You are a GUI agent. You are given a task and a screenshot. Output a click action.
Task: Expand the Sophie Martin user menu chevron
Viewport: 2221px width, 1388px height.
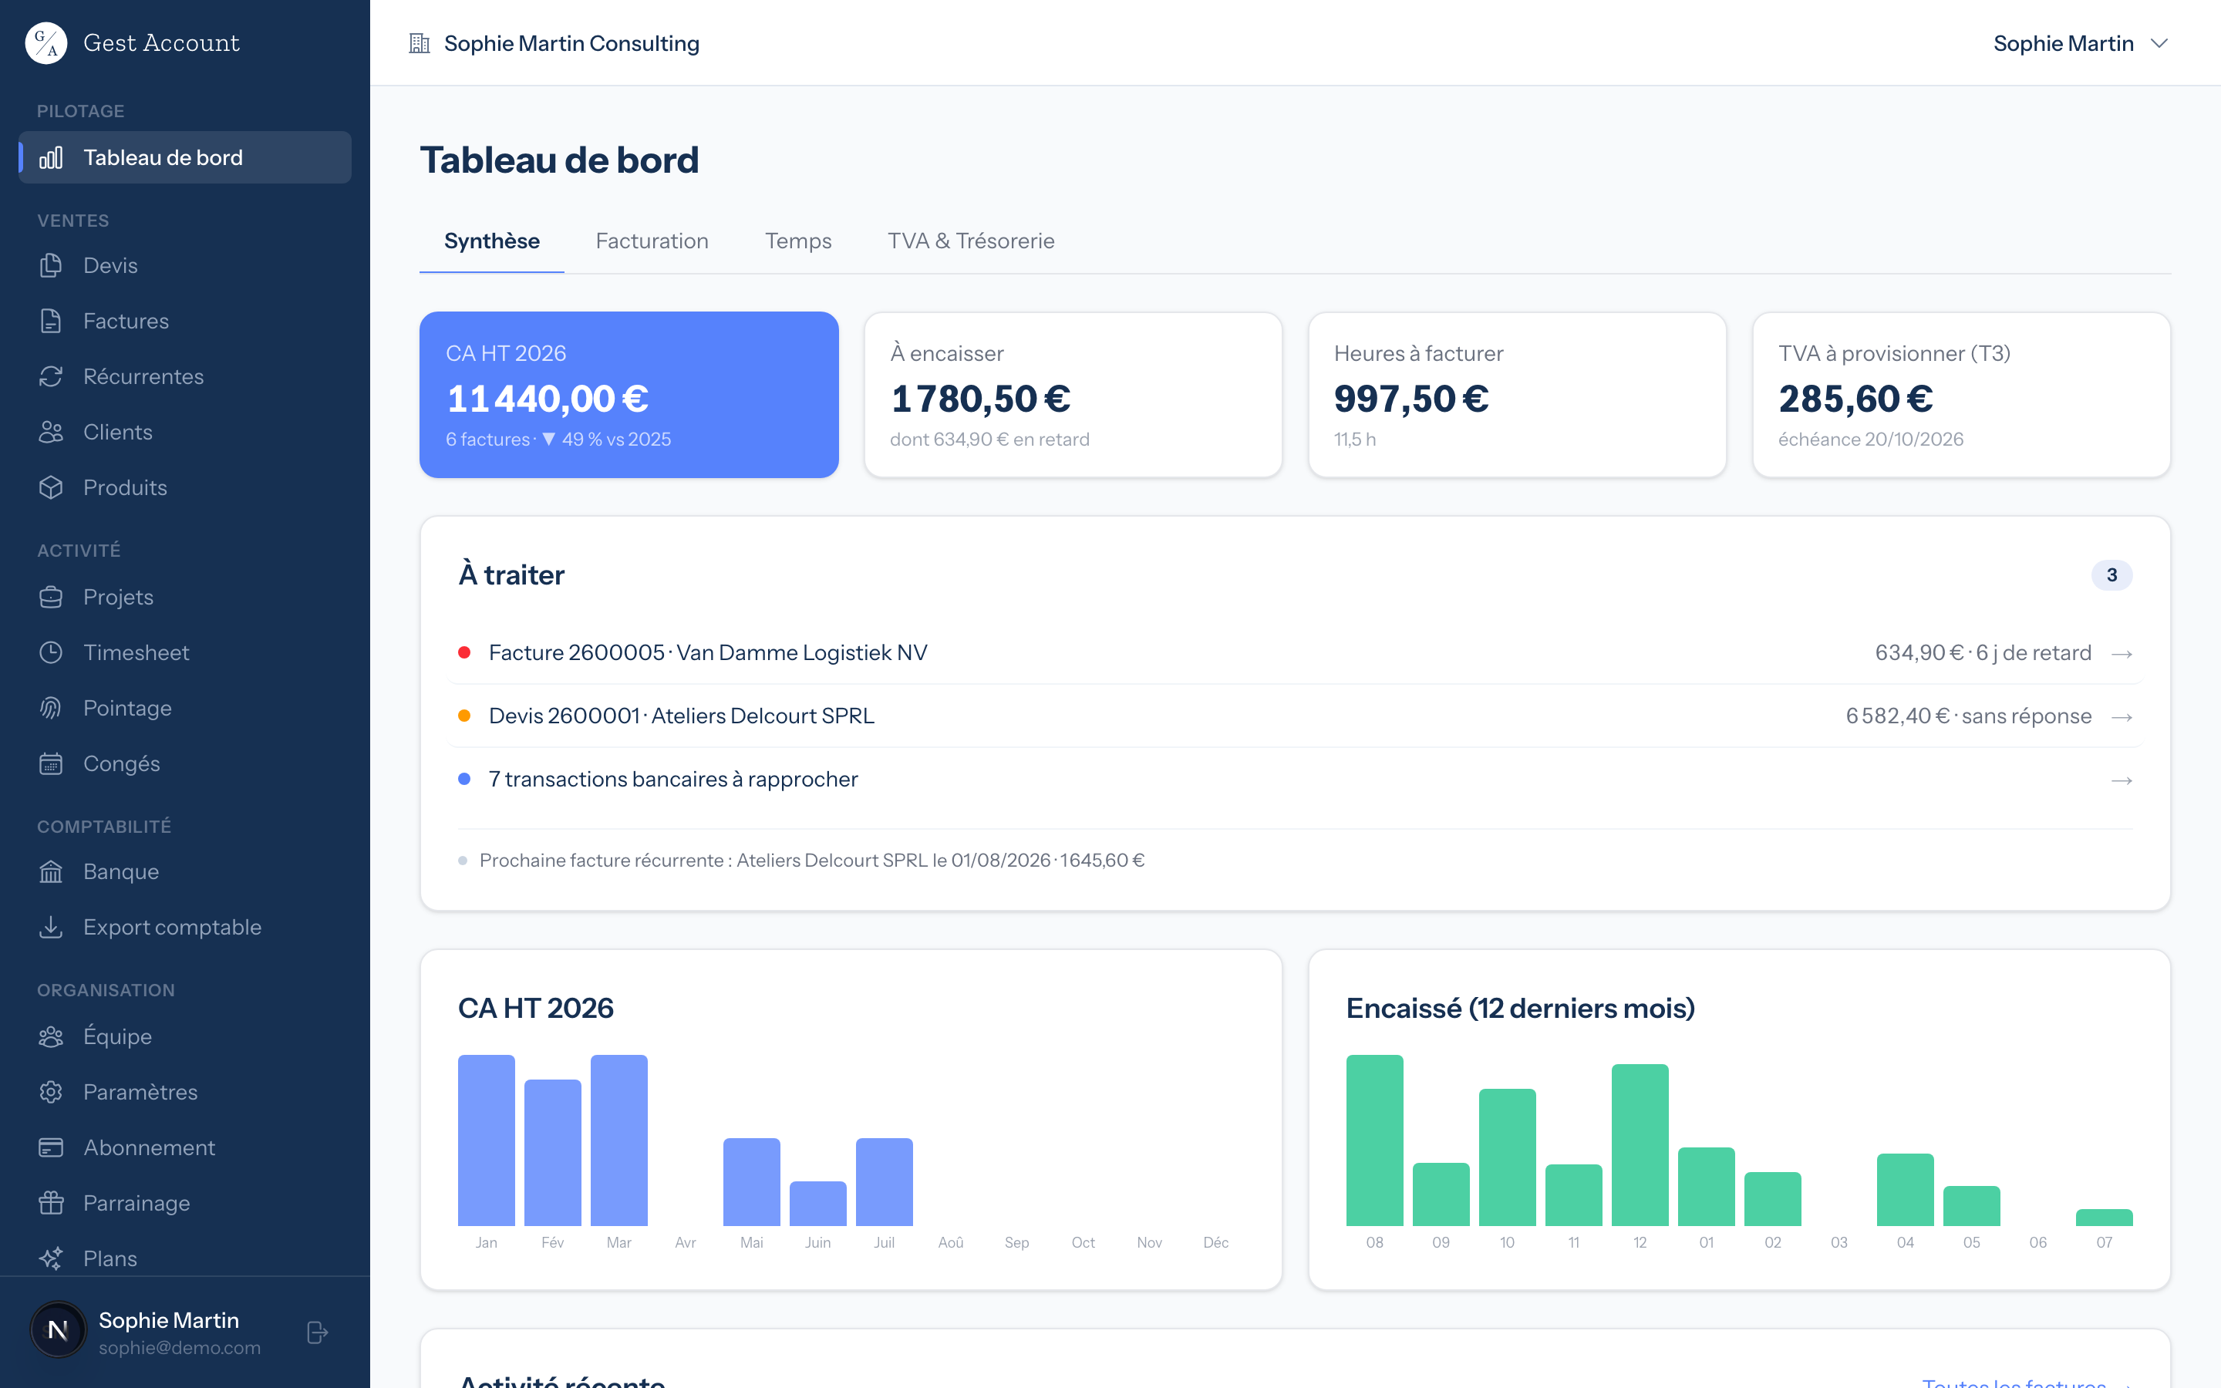pos(2159,43)
